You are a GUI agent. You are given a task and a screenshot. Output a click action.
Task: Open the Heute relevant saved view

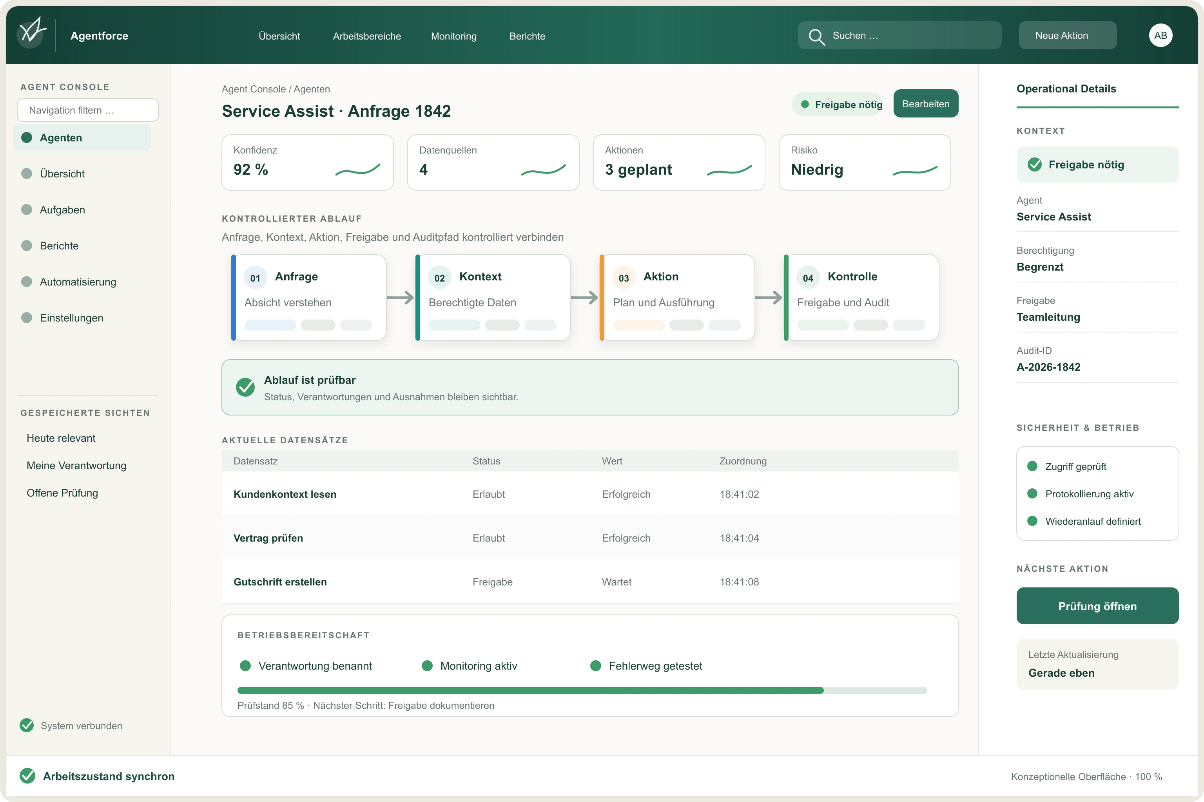[61, 438]
